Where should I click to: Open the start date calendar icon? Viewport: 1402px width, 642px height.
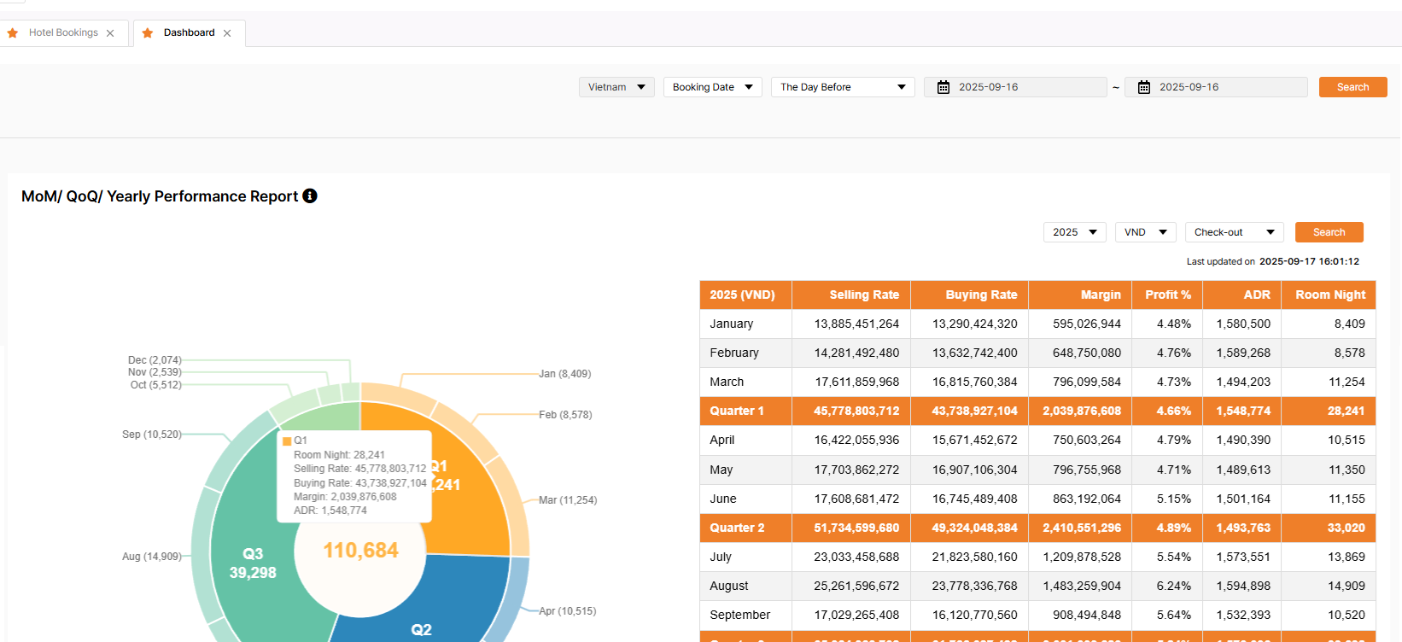[943, 87]
